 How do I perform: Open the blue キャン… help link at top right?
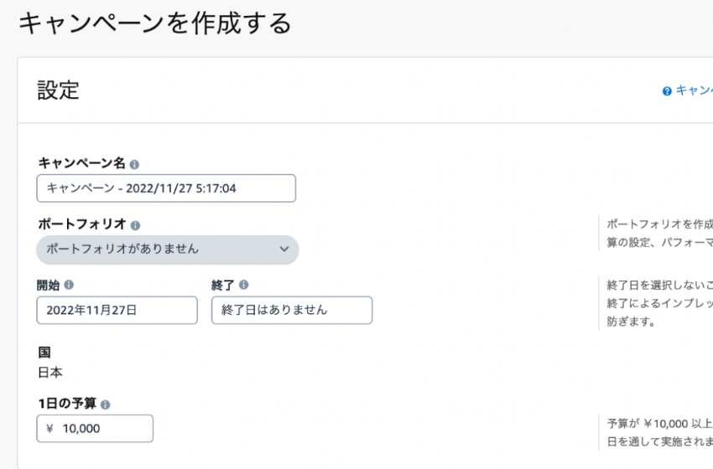(695, 90)
